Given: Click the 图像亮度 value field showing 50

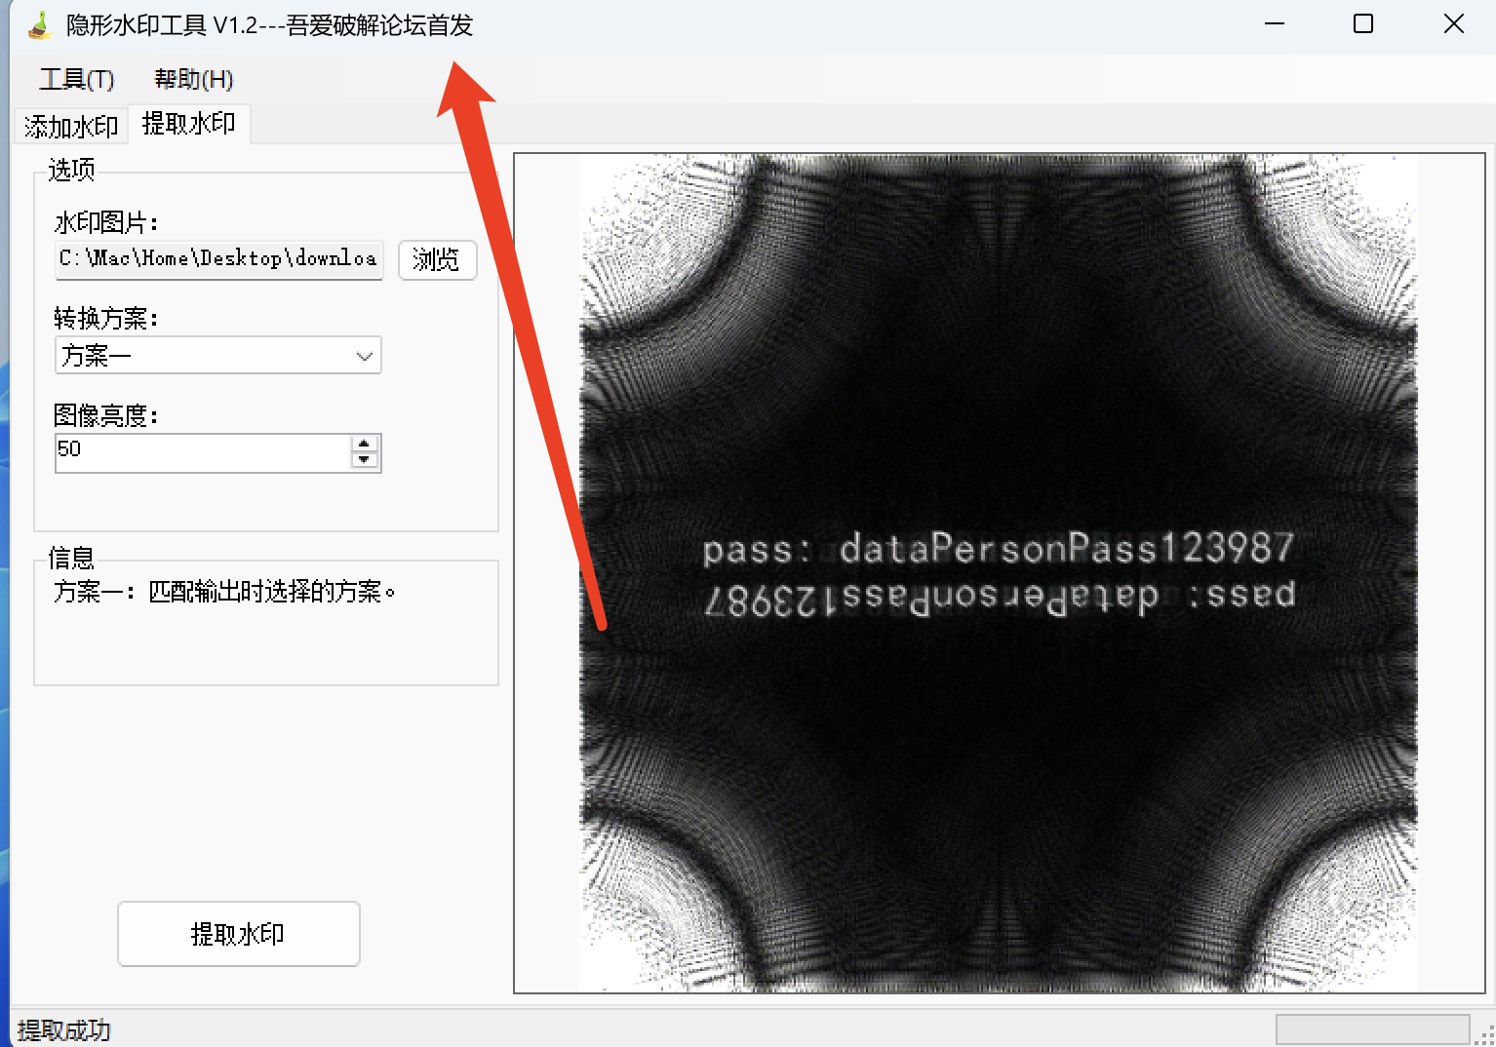Looking at the screenshot, I should [x=202, y=452].
